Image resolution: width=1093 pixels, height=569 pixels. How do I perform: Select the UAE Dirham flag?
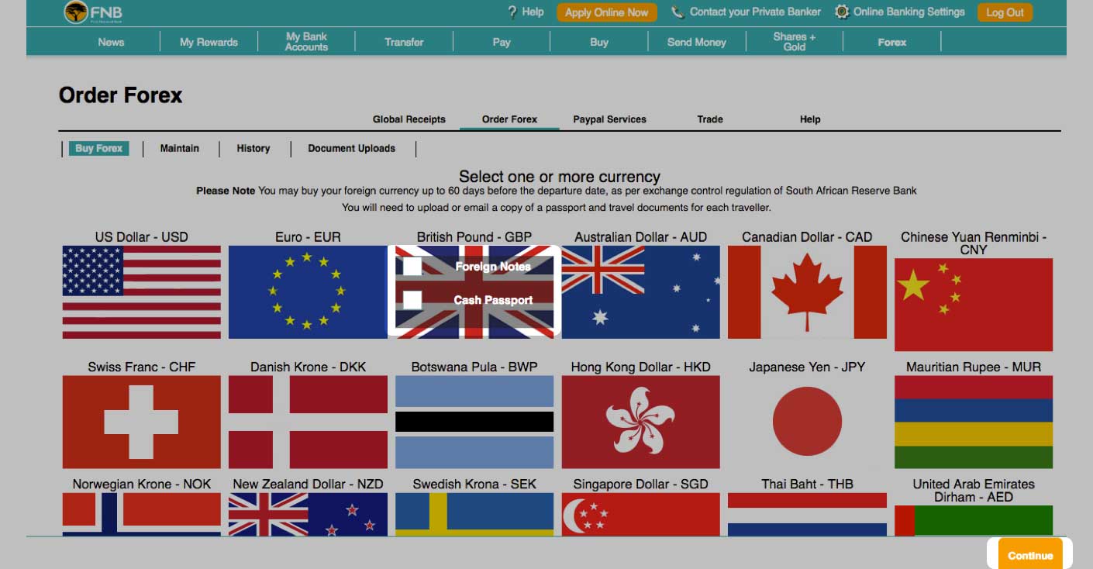click(x=974, y=520)
